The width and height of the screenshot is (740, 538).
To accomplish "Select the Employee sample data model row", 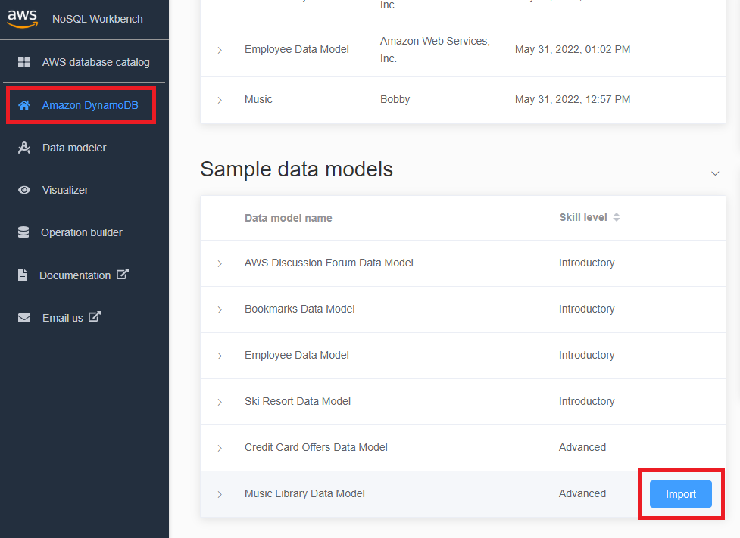I will [296, 355].
